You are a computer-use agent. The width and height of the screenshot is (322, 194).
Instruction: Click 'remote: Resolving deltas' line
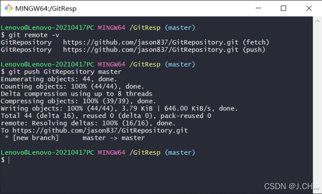click(88, 123)
